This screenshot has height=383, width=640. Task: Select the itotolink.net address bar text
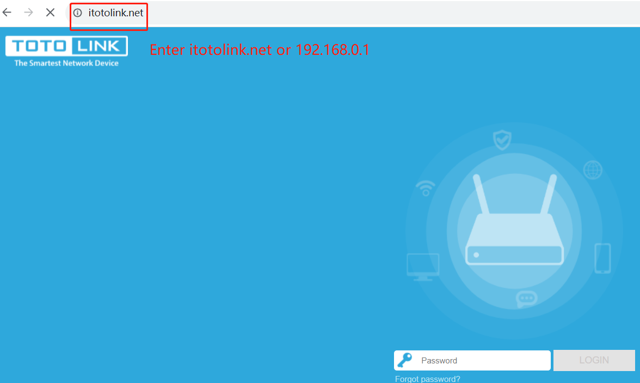116,13
